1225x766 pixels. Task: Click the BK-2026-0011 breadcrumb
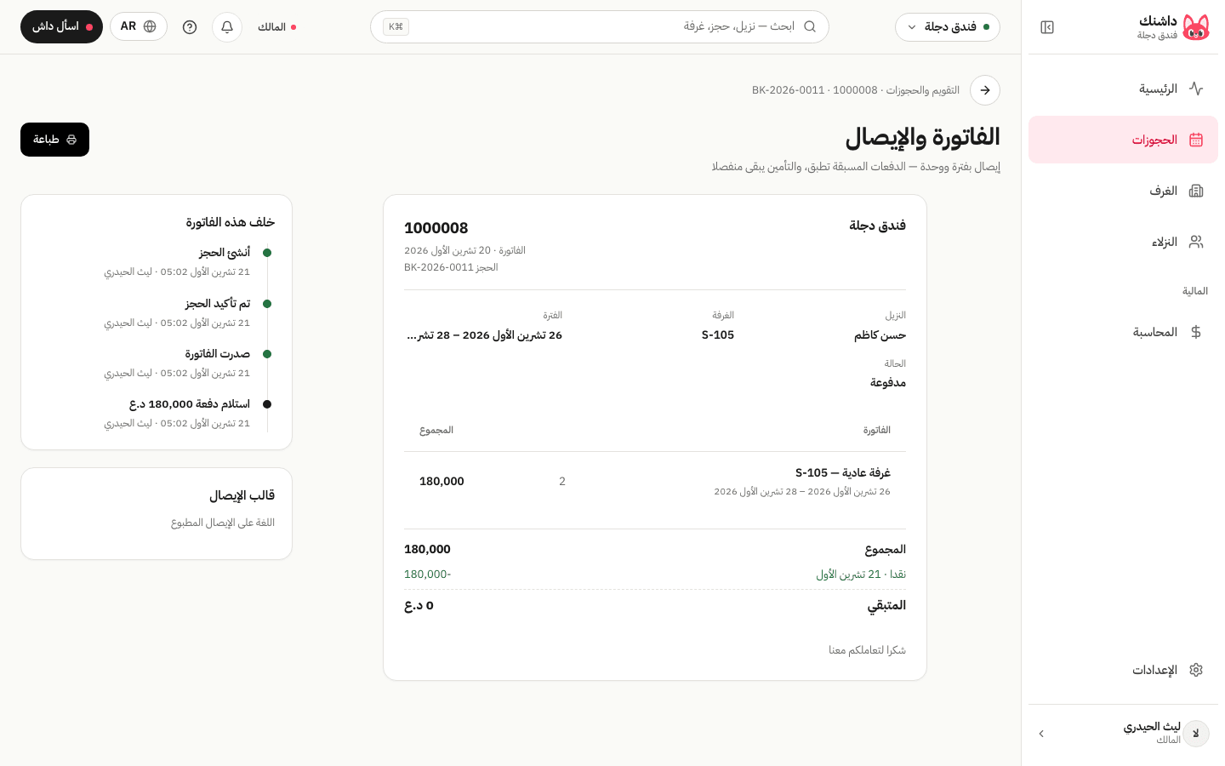(x=789, y=90)
